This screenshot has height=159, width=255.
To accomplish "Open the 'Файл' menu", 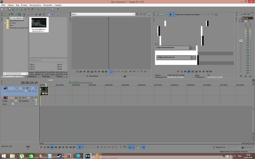I will point(3,5).
